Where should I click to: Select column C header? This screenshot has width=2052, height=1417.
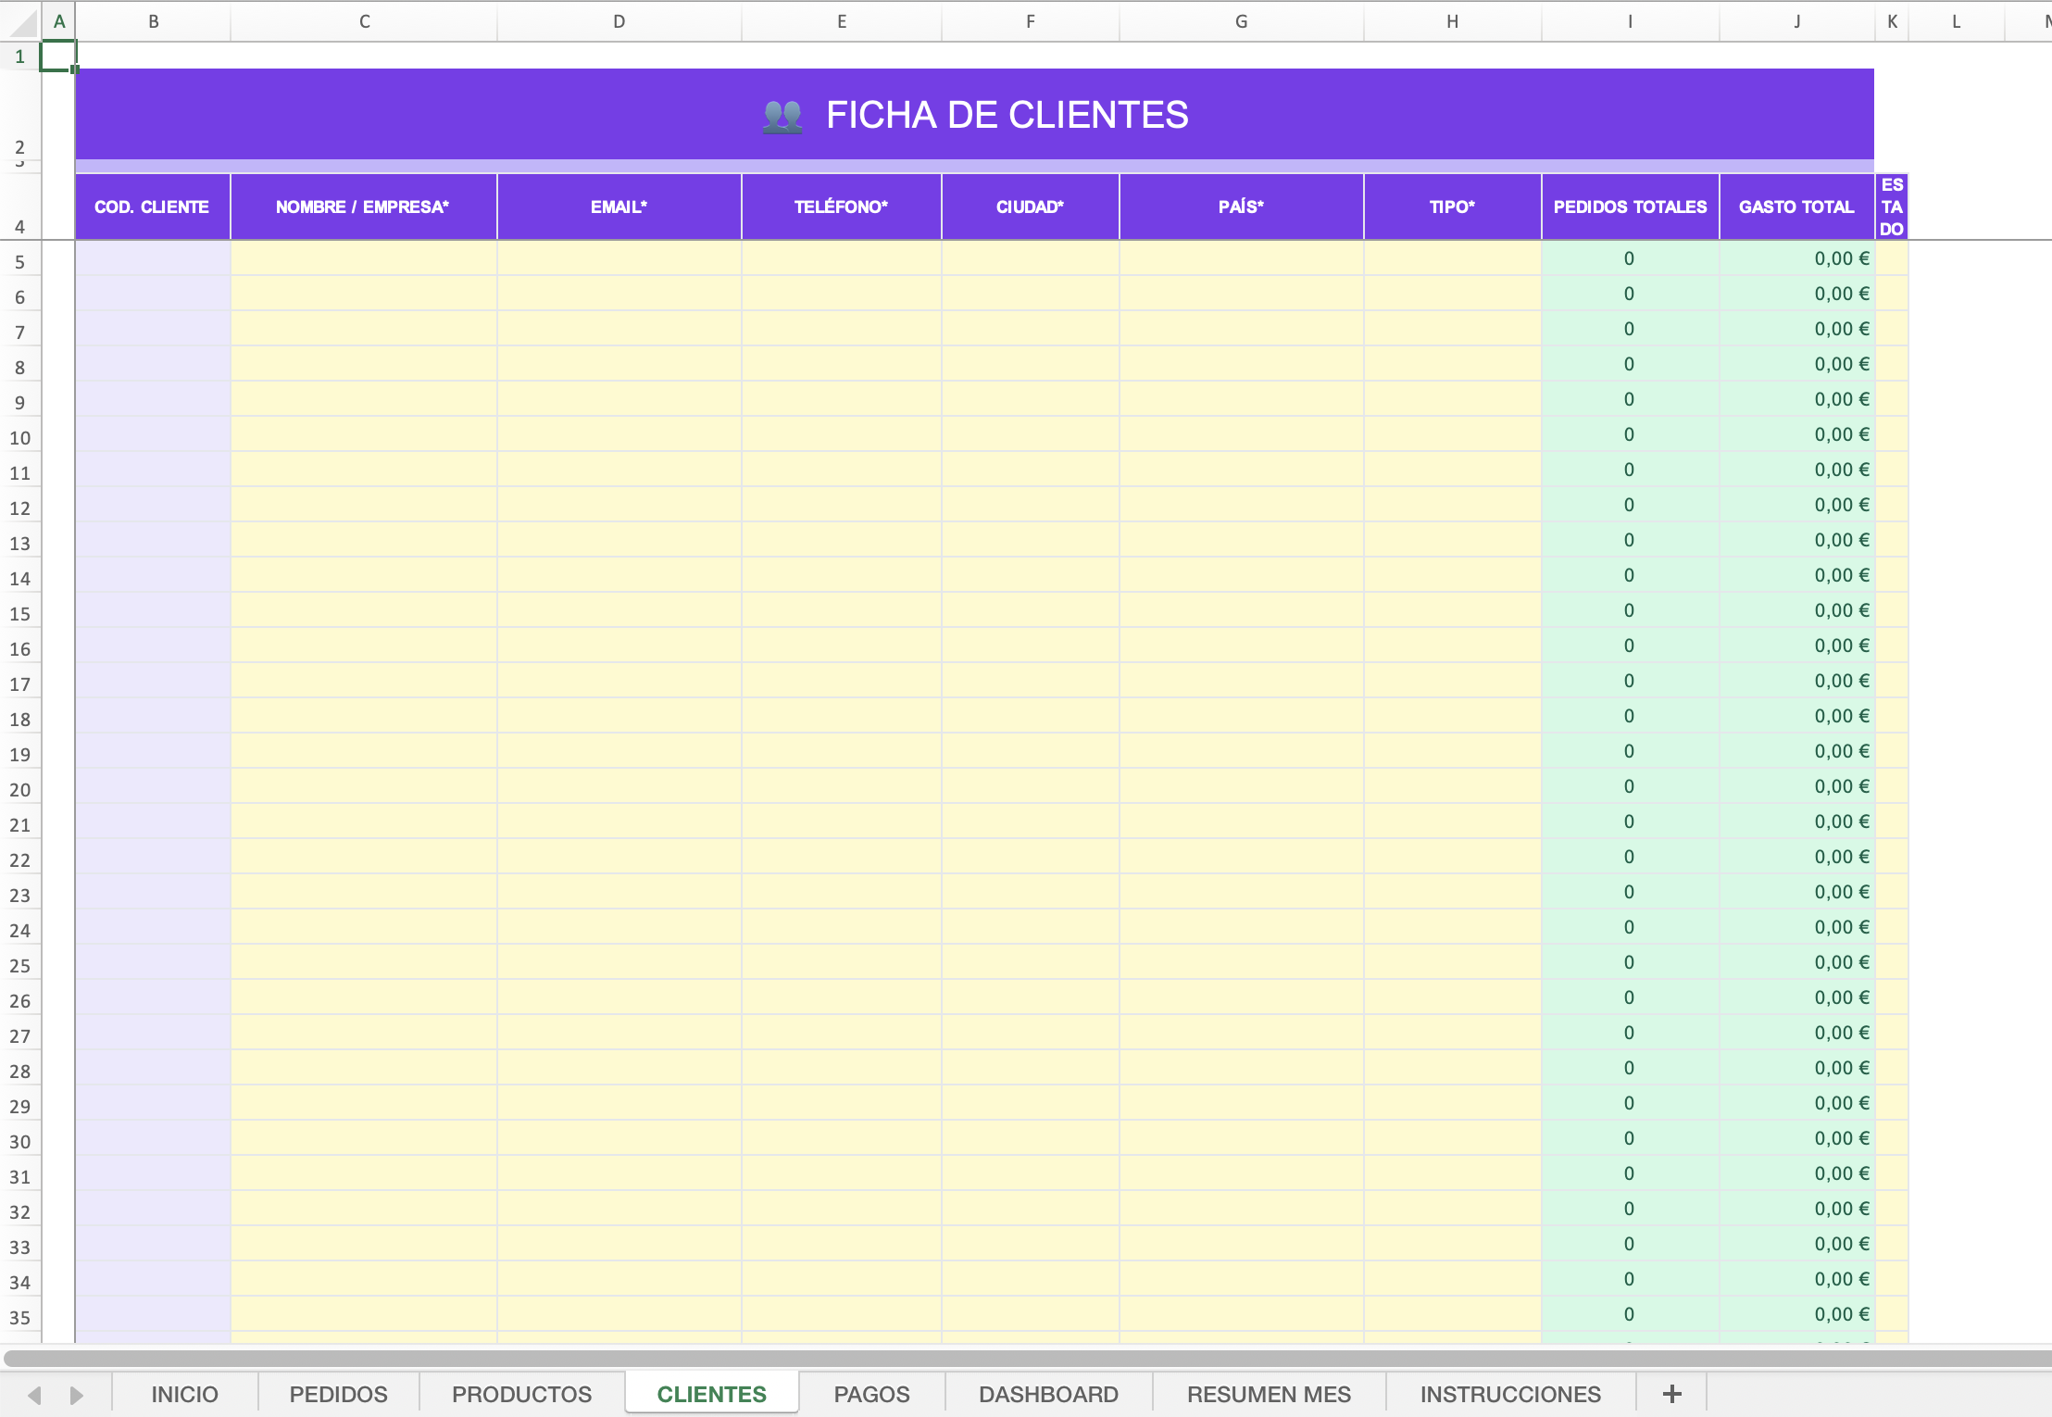pos(364,21)
